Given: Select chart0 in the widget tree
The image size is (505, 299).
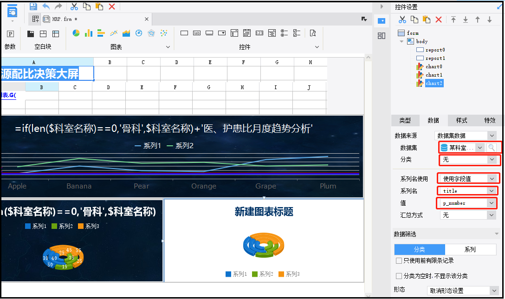Looking at the screenshot, I should tap(434, 67).
